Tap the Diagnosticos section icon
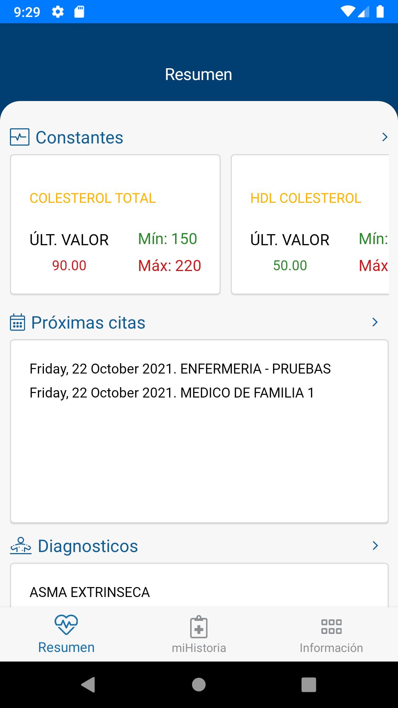 21,546
